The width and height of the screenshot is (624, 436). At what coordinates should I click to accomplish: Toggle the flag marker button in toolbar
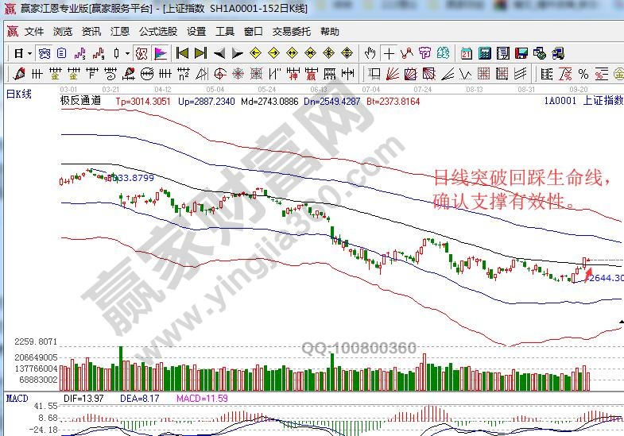click(x=161, y=54)
